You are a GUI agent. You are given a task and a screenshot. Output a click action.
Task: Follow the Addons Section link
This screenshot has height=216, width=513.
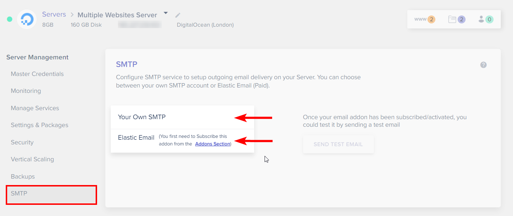point(212,144)
